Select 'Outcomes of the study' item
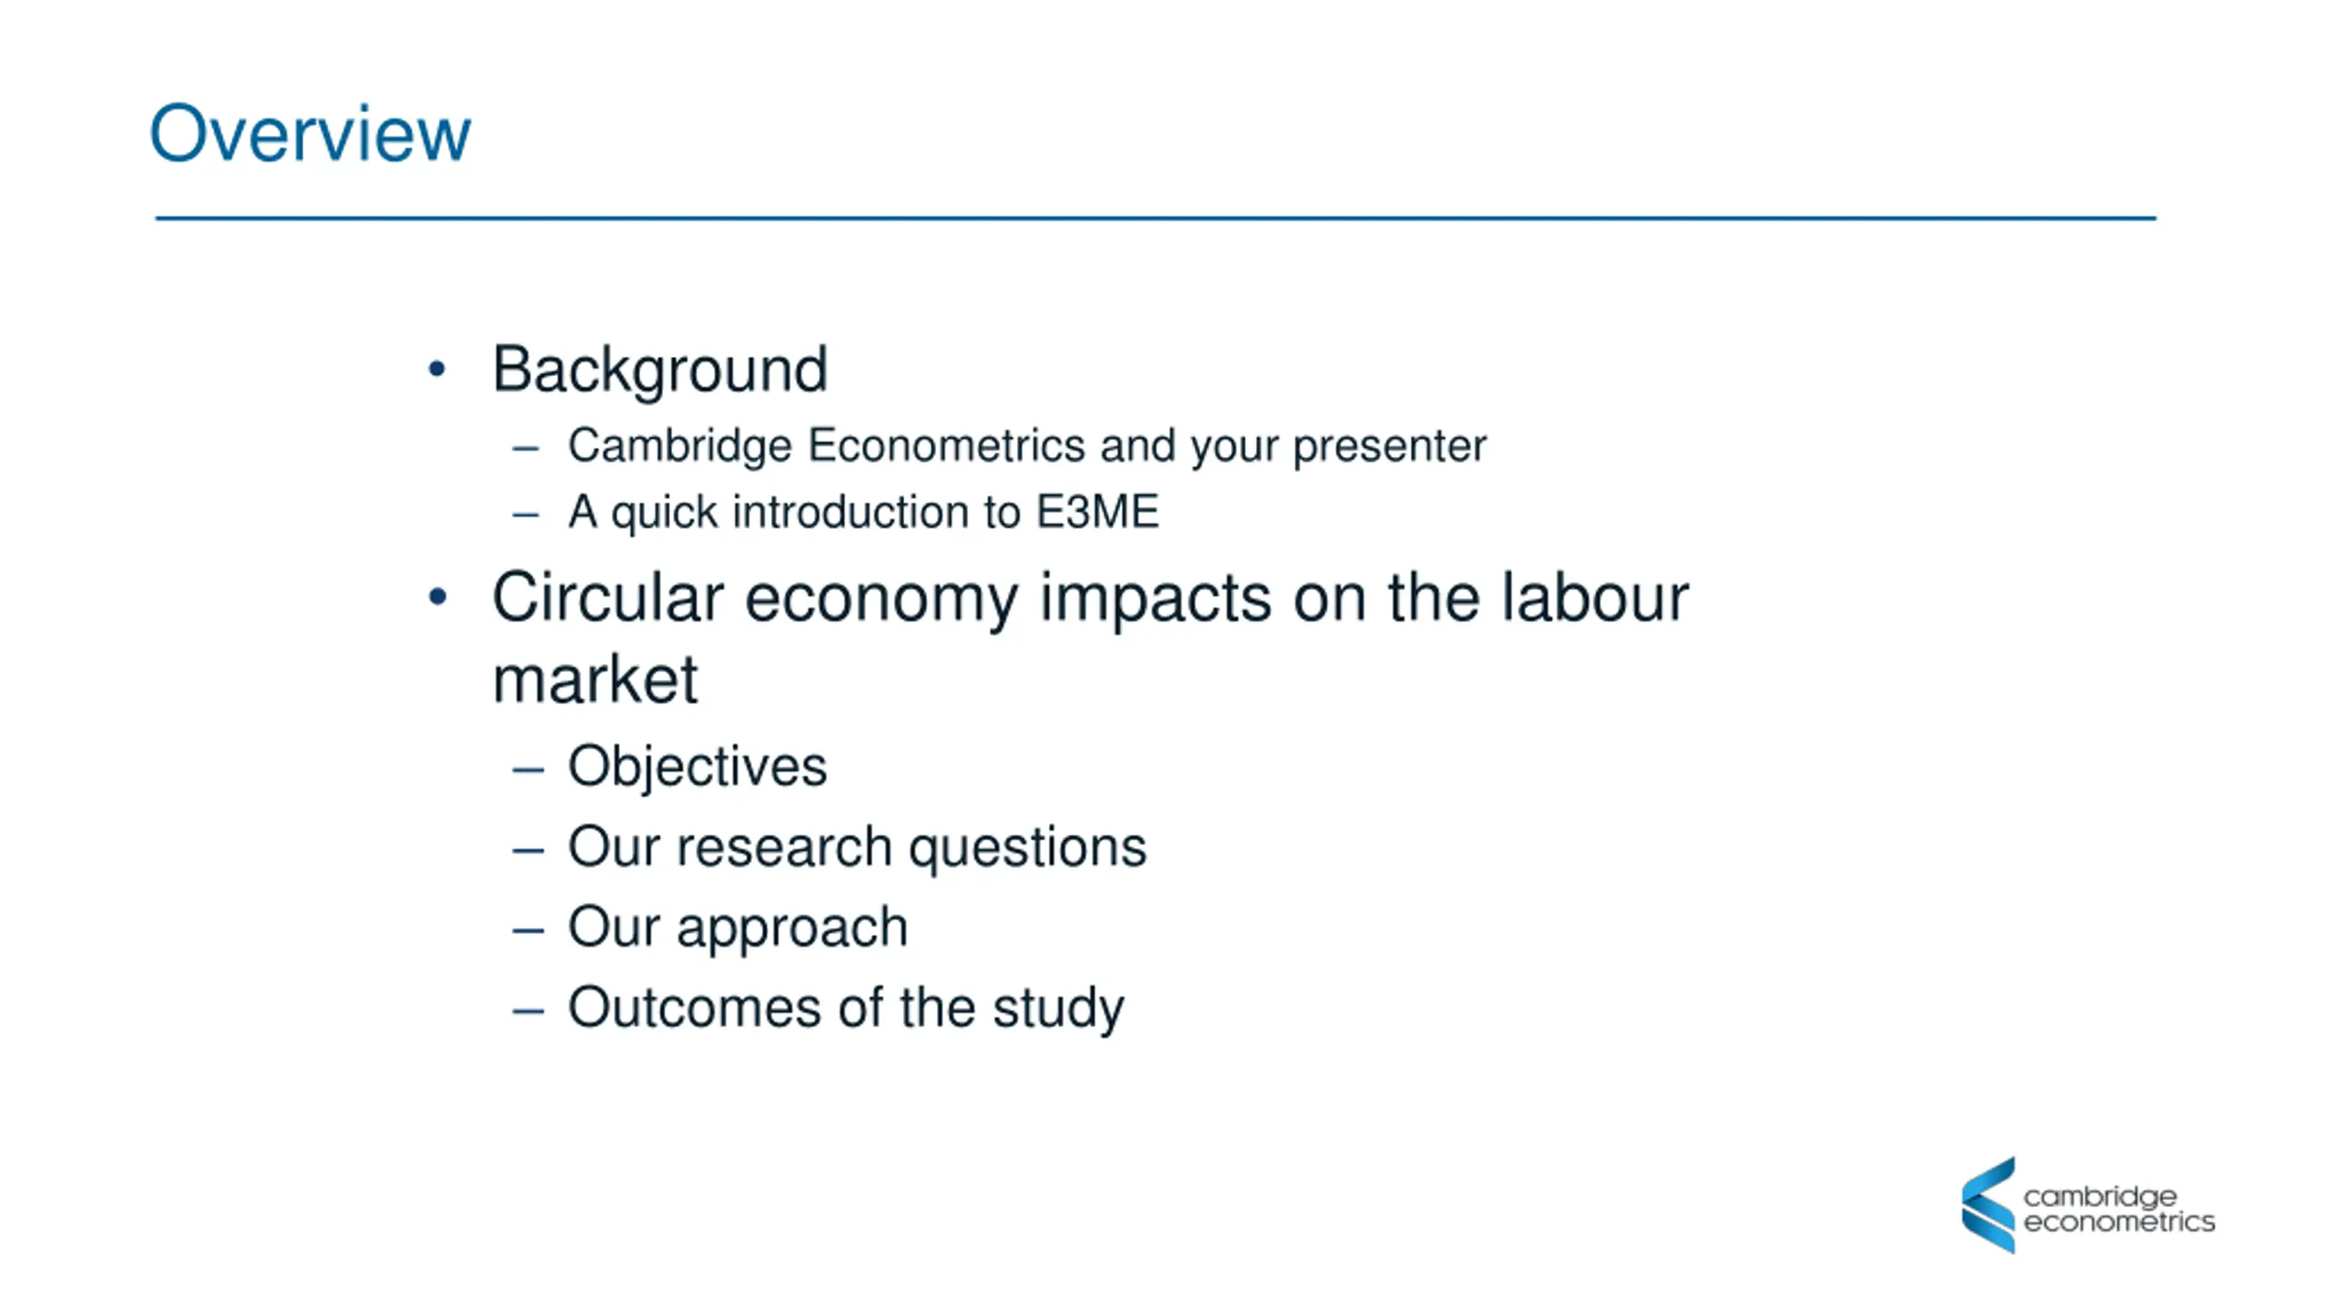The width and height of the screenshot is (2331, 1311). (x=846, y=1008)
